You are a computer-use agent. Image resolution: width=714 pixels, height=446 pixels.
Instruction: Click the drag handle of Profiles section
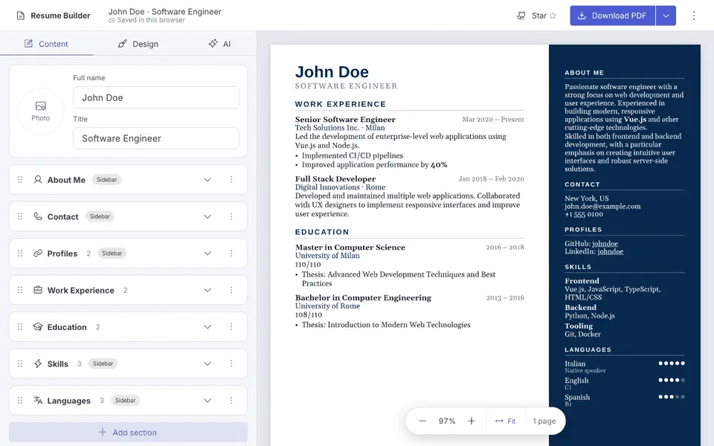(20, 253)
